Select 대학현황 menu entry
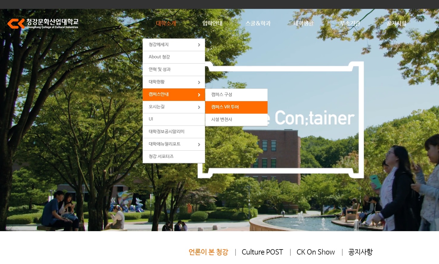439x264 pixels. coord(174,82)
